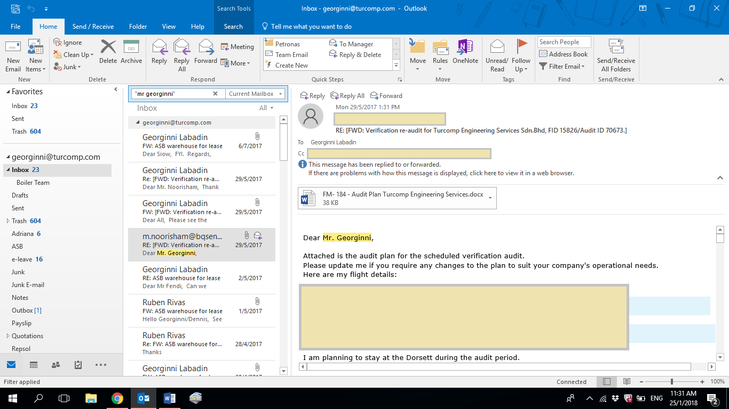
Task: Open the Tasks view in navigation bar
Action: tap(78, 365)
